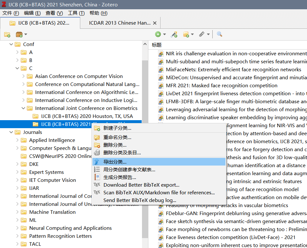Choose 导出分类... from context menu
Viewport: 307px width, 248px height.
coord(159,162)
